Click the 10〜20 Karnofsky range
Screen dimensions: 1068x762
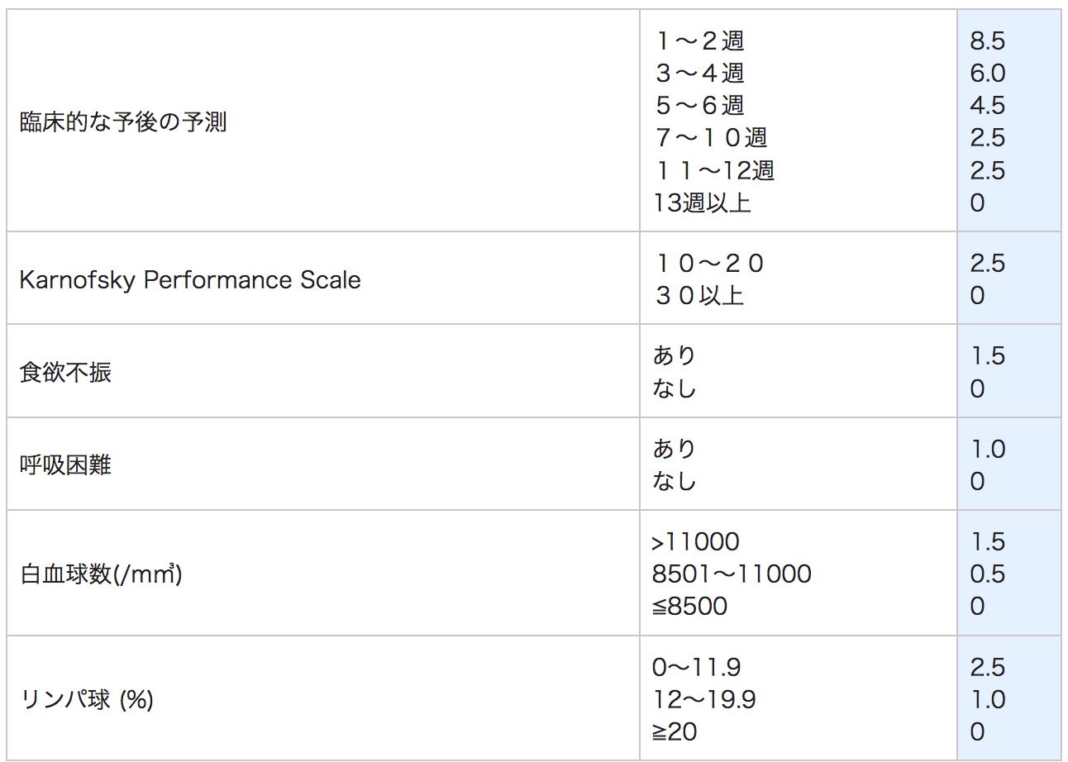709,264
